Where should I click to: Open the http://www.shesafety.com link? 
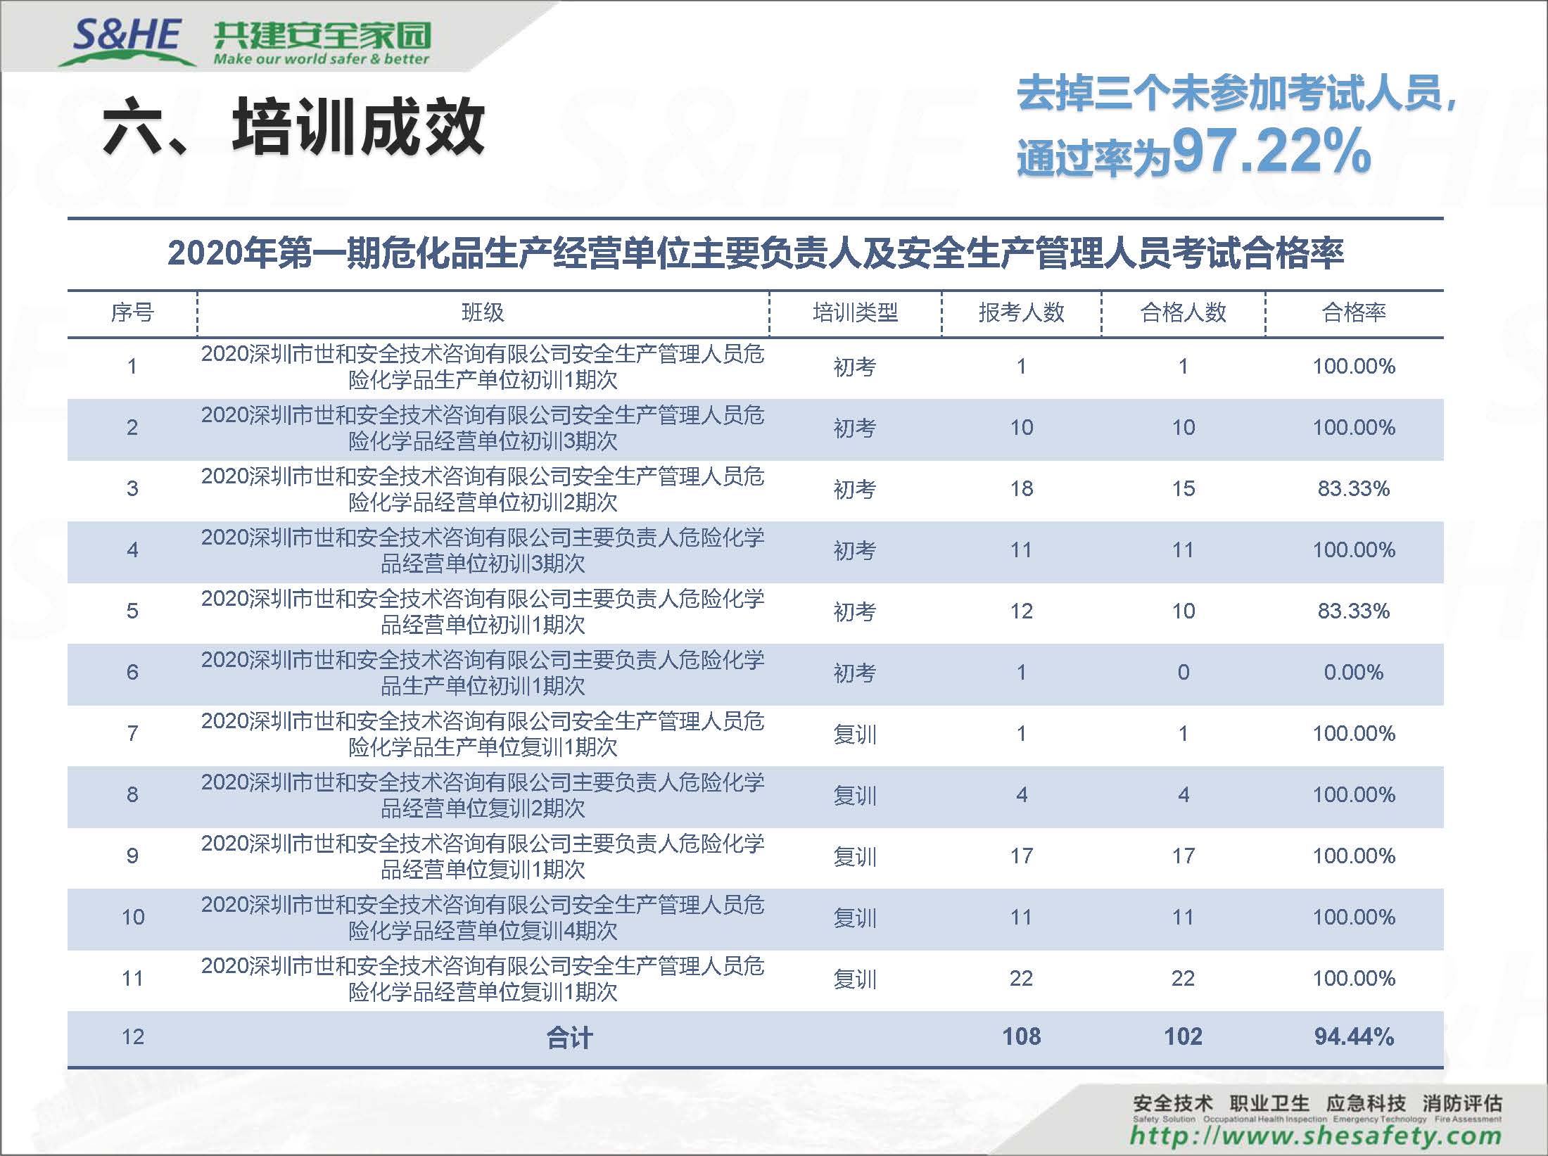1315,1135
